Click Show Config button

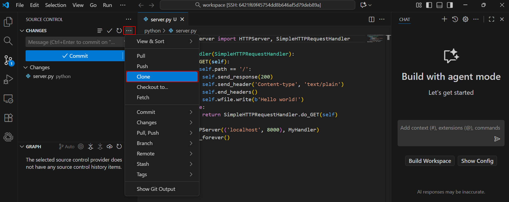click(x=477, y=161)
